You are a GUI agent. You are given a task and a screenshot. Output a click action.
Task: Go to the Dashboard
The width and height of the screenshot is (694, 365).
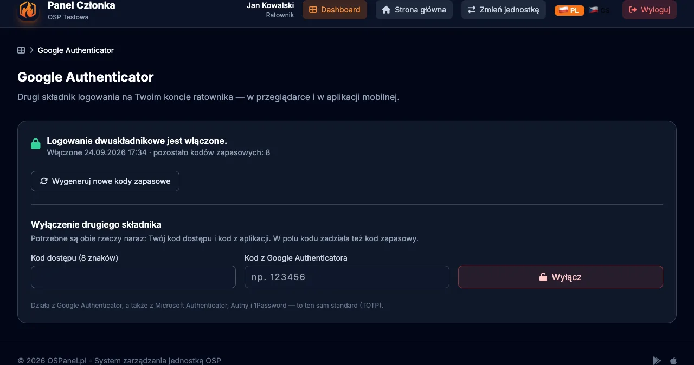[x=335, y=10]
